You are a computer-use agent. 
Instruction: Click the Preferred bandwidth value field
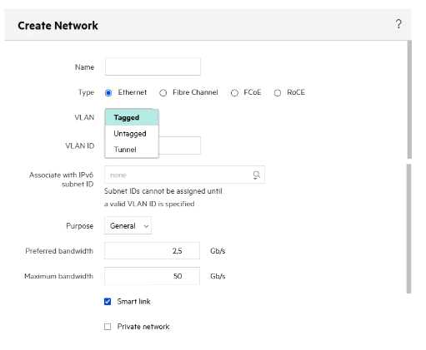pos(152,251)
